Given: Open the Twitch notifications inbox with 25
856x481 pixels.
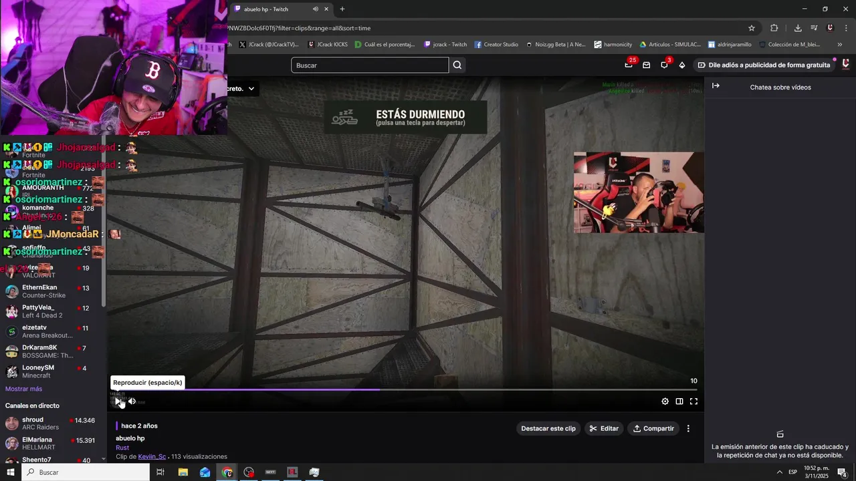Looking at the screenshot, I should point(629,64).
